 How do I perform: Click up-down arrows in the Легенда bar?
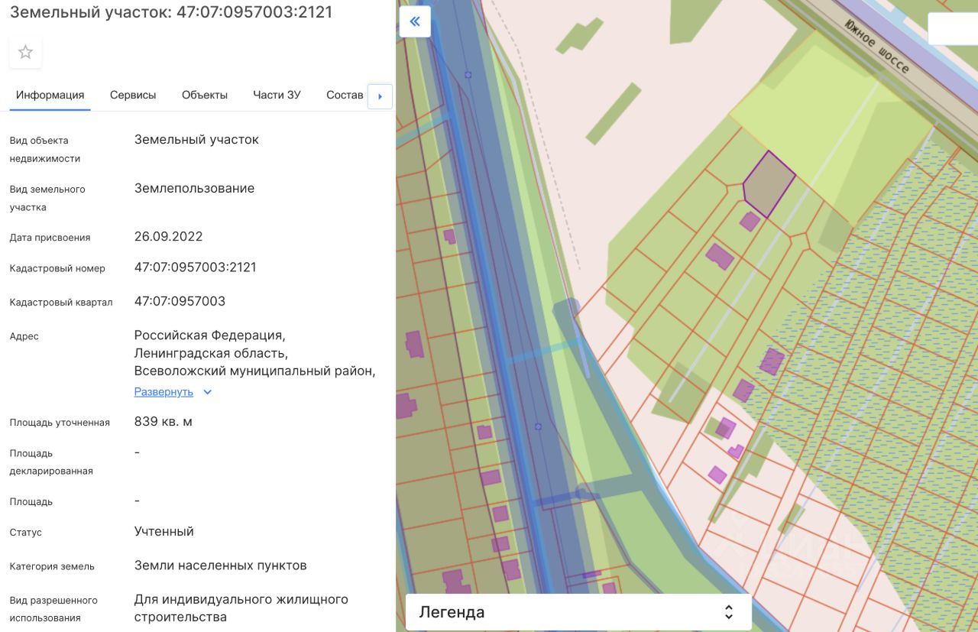(x=728, y=612)
